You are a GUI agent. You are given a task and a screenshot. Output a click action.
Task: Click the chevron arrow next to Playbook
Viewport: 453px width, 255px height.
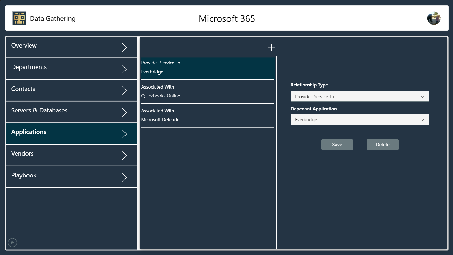(x=124, y=177)
